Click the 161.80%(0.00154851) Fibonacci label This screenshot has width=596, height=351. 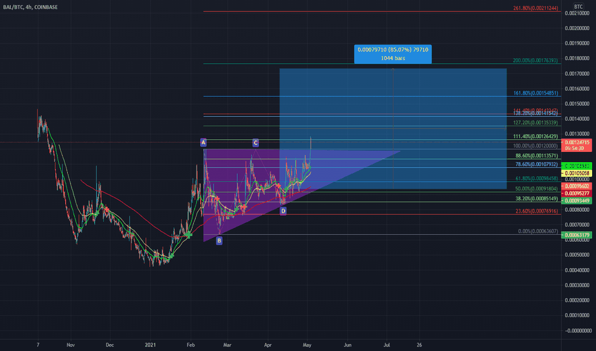[x=535, y=93]
